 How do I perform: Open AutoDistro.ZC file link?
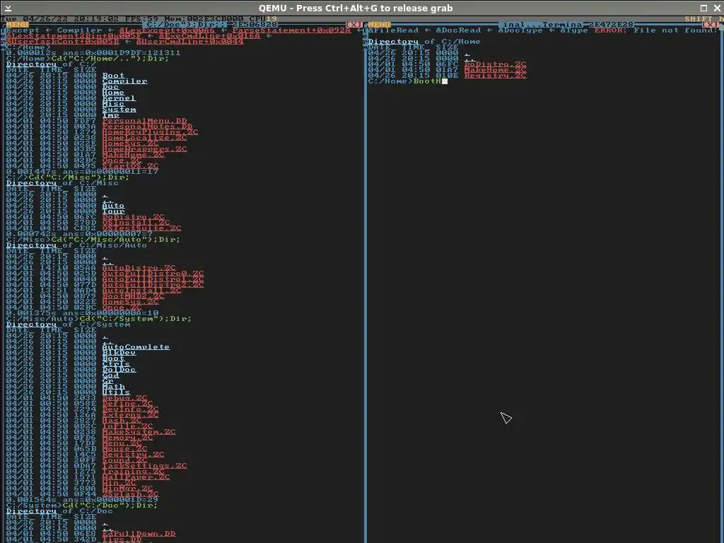click(139, 268)
